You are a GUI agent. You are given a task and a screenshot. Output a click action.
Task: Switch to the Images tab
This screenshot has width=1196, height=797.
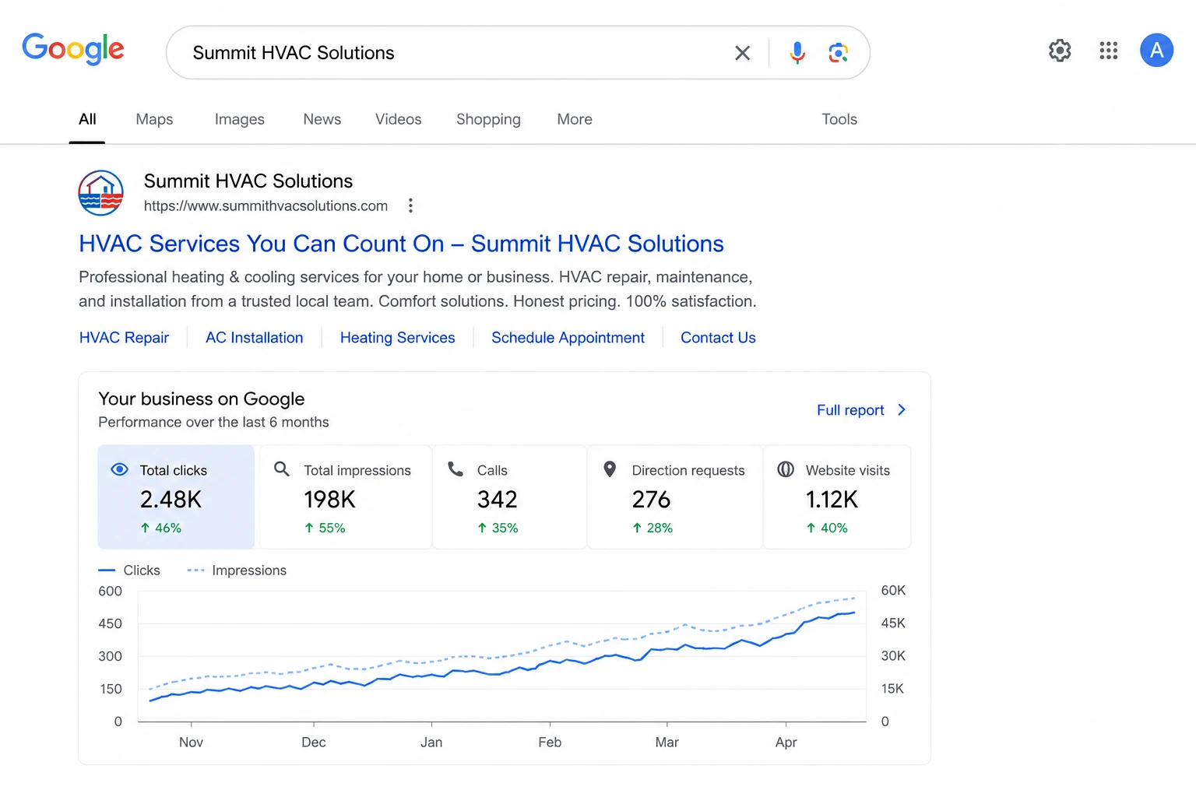[x=239, y=119]
